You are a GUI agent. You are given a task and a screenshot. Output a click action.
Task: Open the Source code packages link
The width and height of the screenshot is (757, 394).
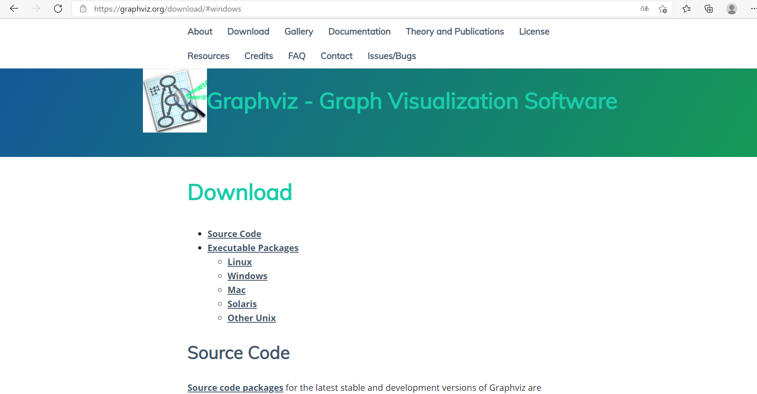(x=235, y=388)
